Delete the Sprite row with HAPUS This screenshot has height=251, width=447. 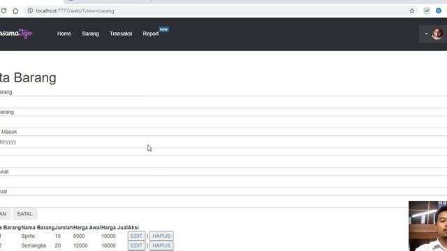tap(161, 236)
